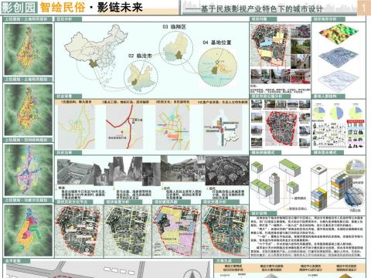This screenshot has height=278, width=371.
Task: Select the "02 临沧市" label
Action: point(140,56)
